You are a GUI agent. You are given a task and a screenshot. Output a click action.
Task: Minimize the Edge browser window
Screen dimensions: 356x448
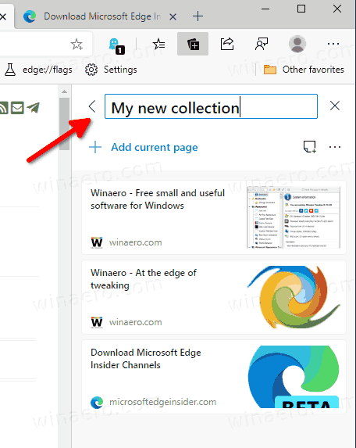pyautogui.click(x=265, y=9)
